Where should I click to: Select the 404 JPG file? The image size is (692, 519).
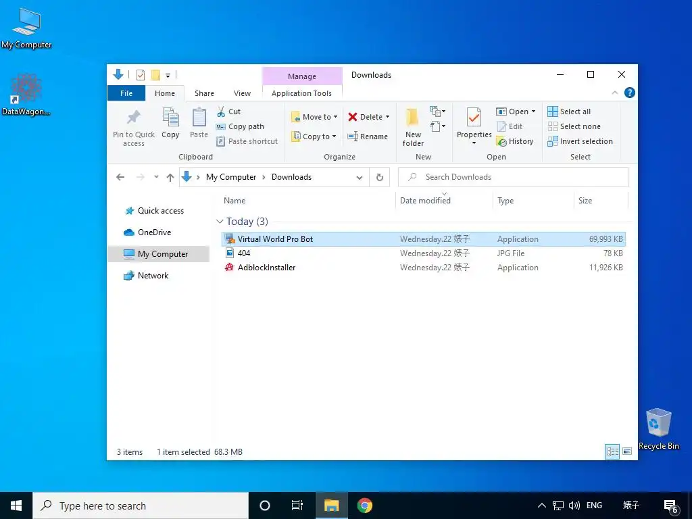click(423, 253)
